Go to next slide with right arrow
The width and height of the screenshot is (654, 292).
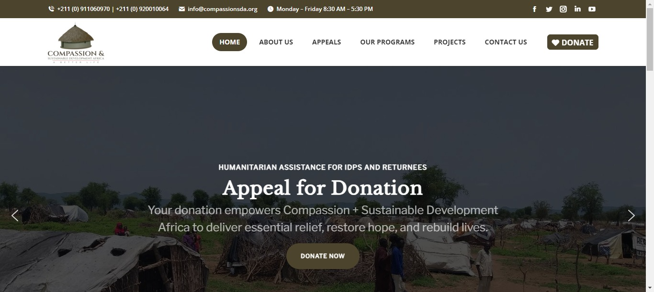pyautogui.click(x=631, y=216)
